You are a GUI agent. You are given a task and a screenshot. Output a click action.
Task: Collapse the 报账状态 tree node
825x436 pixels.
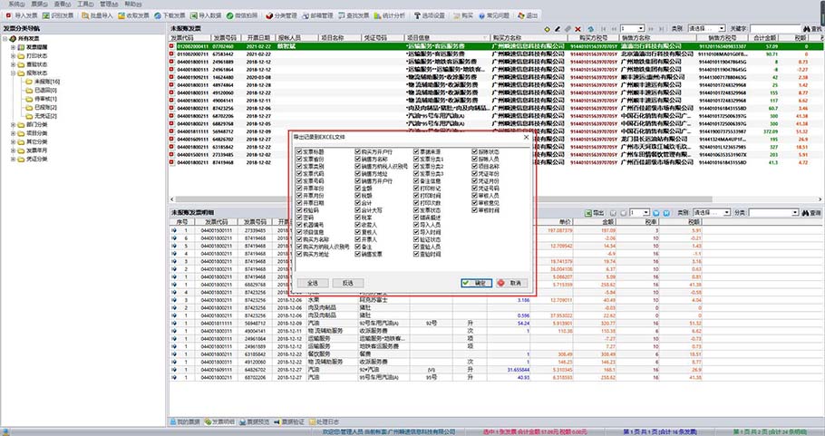[14, 74]
